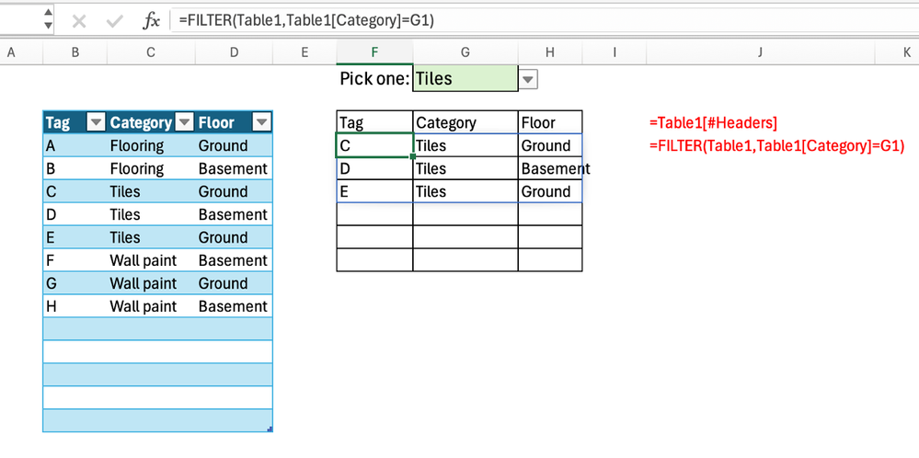Select the green Tiles pick cell
The height and width of the screenshot is (458, 919).
(465, 78)
